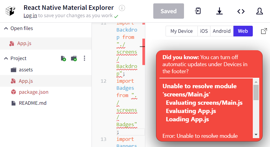
Task: Click the 'Did you know' tip text
Action: [x=205, y=64]
